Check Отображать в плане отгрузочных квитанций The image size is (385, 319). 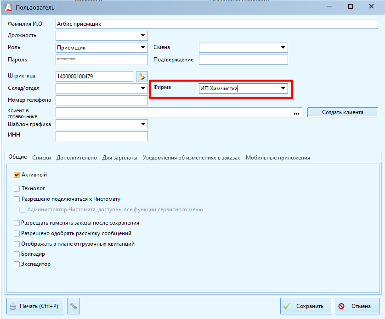pos(17,244)
